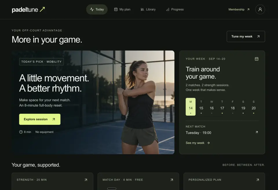Click the 'Tuesday · 19:00' match time
This screenshot has width=278, height=190.
(x=198, y=133)
